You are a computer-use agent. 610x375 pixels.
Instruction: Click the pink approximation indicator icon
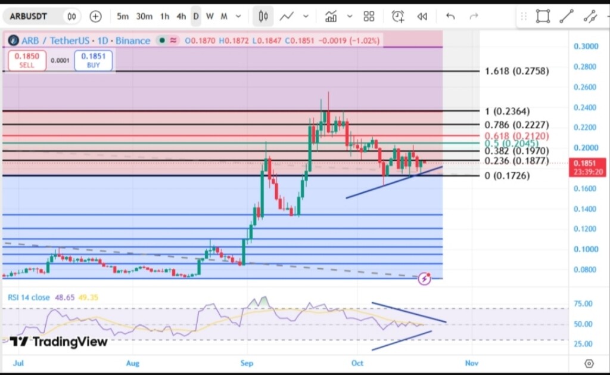173,40
